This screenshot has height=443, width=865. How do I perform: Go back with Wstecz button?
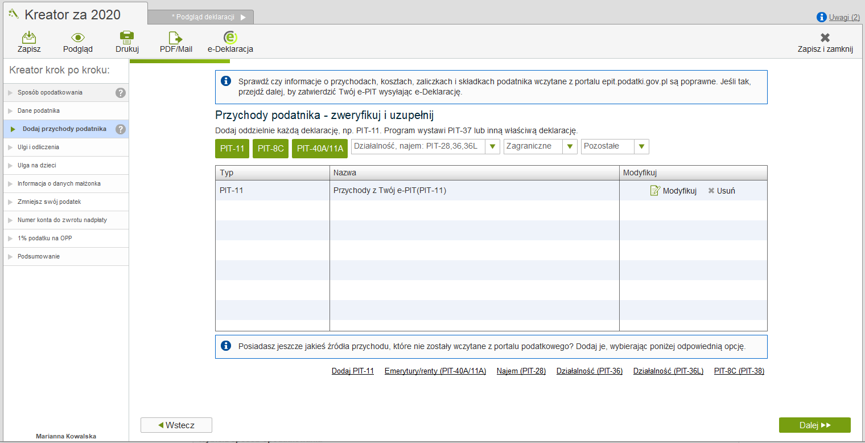click(176, 425)
